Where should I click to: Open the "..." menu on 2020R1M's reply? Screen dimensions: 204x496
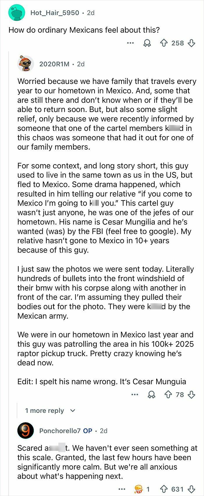[x=135, y=395]
